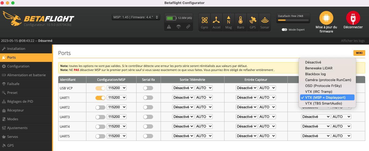Click the USB VCP identifier cell
The height and width of the screenshot is (151, 369).
pyautogui.click(x=72, y=88)
